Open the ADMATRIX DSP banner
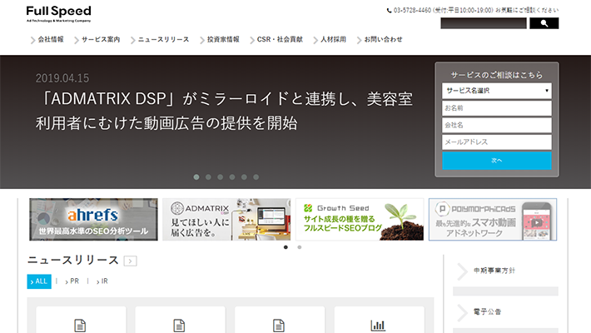This screenshot has width=591, height=333. (x=226, y=220)
